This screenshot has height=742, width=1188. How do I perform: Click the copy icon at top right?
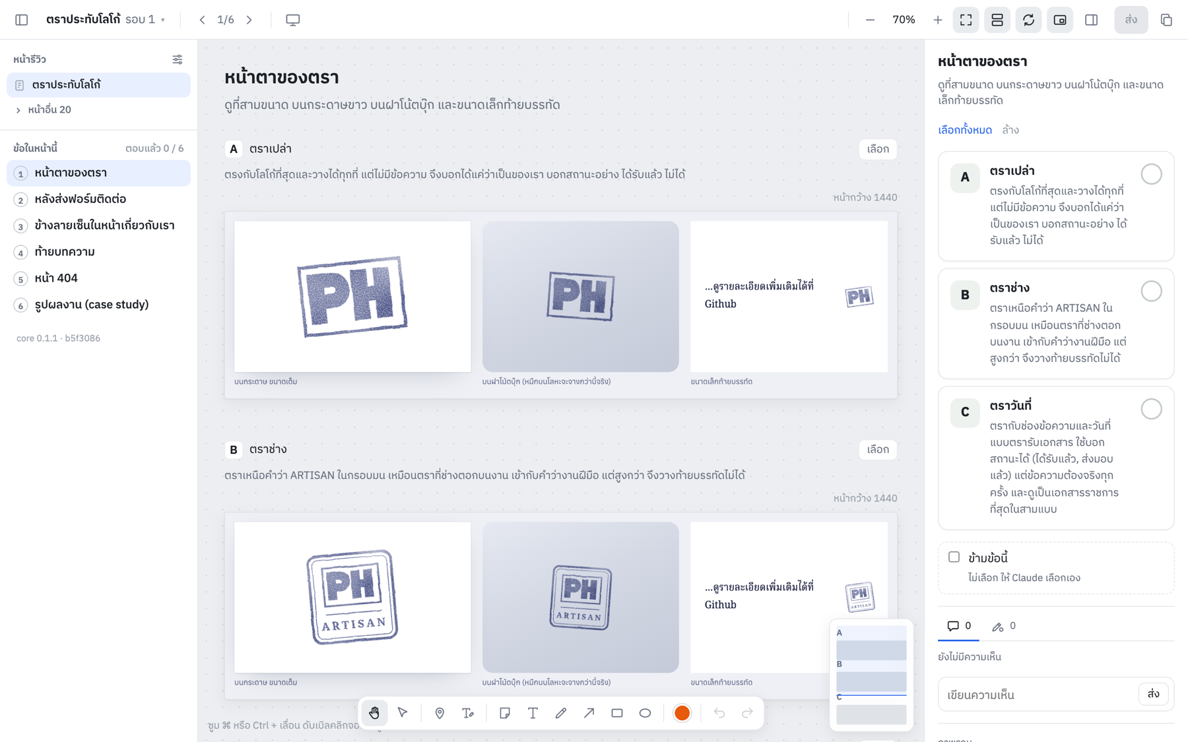pos(1166,20)
